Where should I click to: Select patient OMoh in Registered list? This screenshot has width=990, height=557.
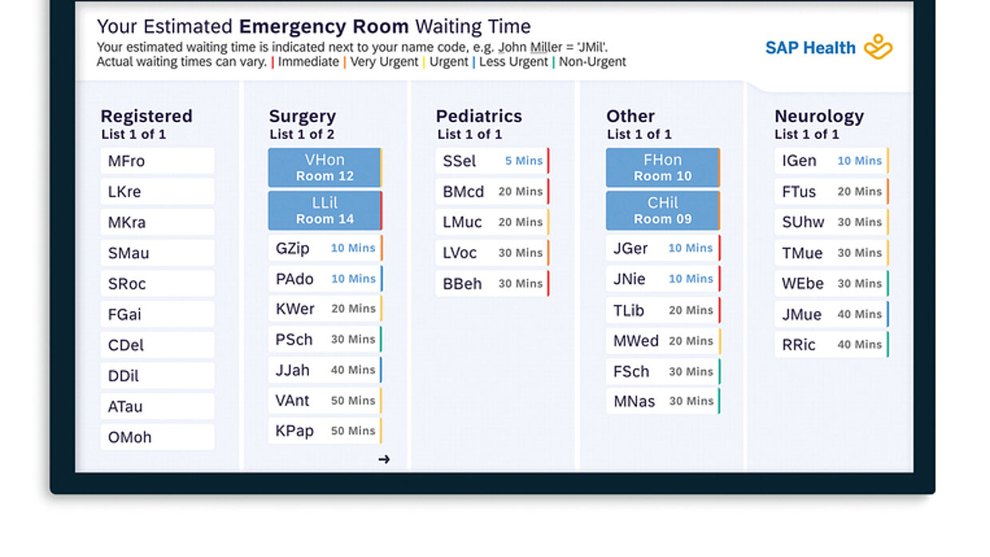(x=157, y=437)
